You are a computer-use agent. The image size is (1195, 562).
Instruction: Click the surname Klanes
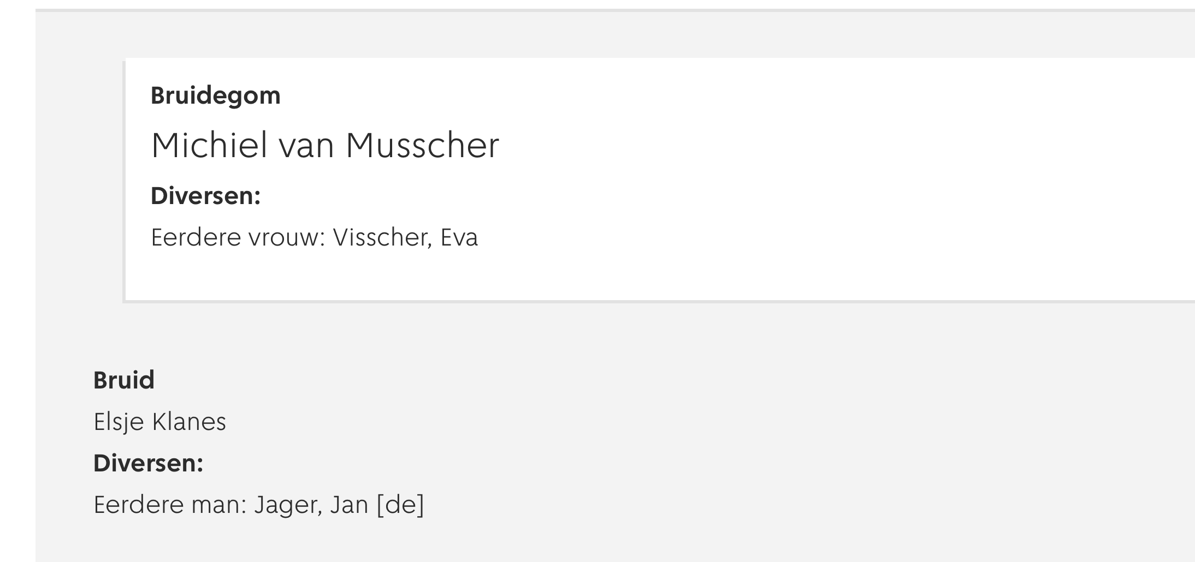(189, 422)
